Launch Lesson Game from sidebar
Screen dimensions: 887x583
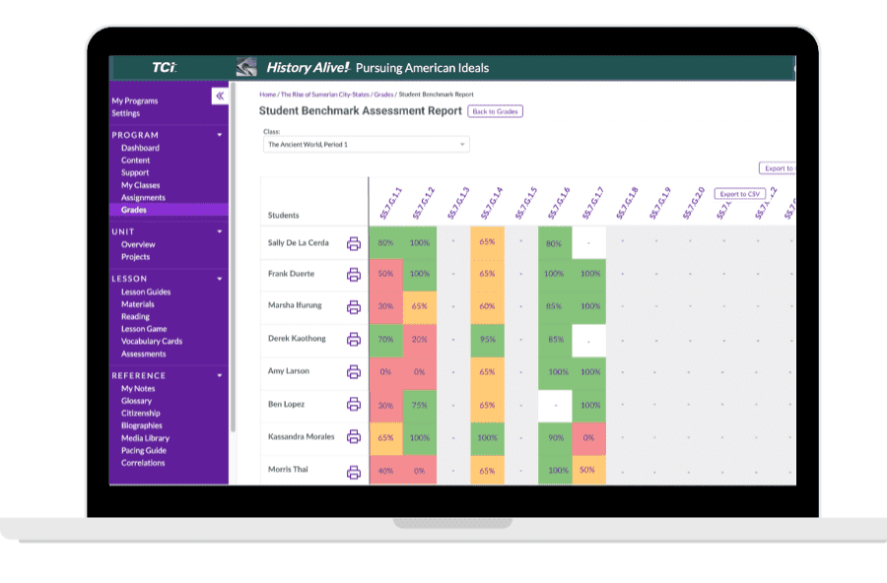click(144, 329)
